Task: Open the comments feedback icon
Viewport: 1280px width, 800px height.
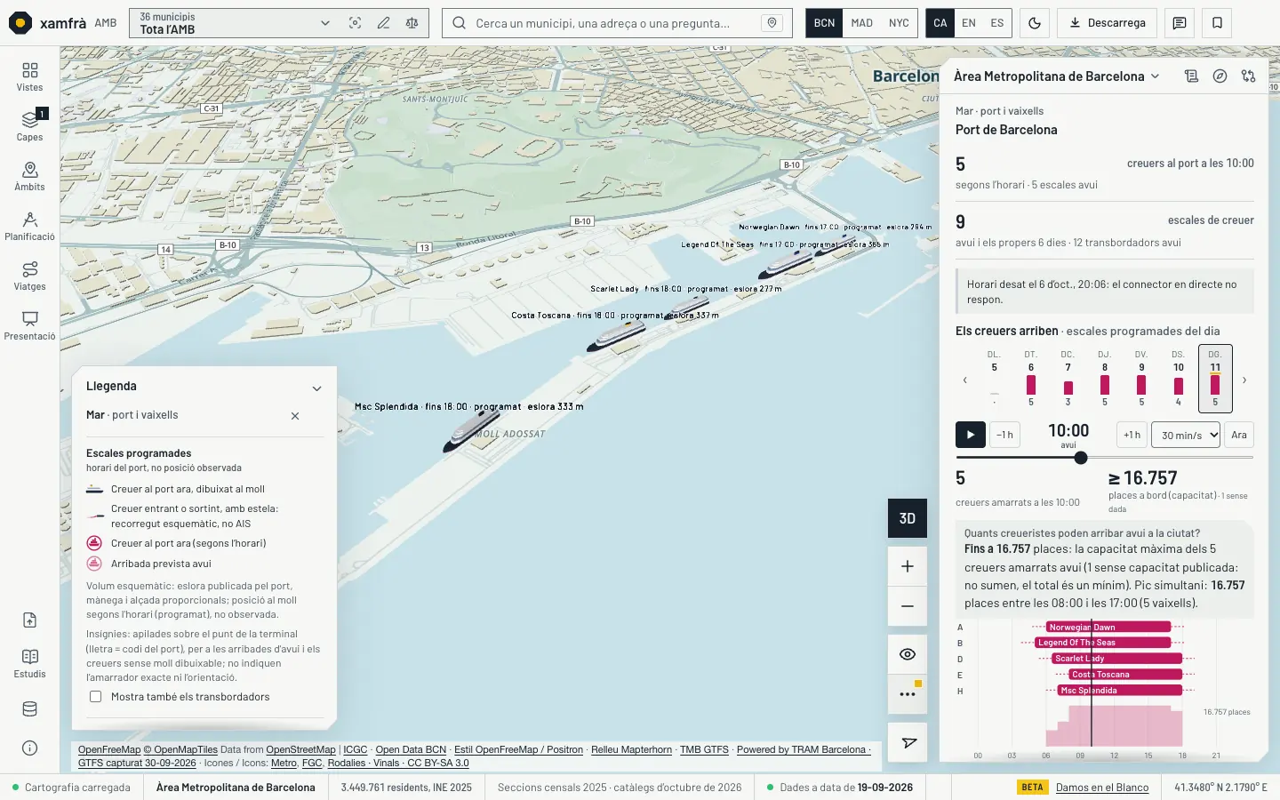Action: 1180,23
